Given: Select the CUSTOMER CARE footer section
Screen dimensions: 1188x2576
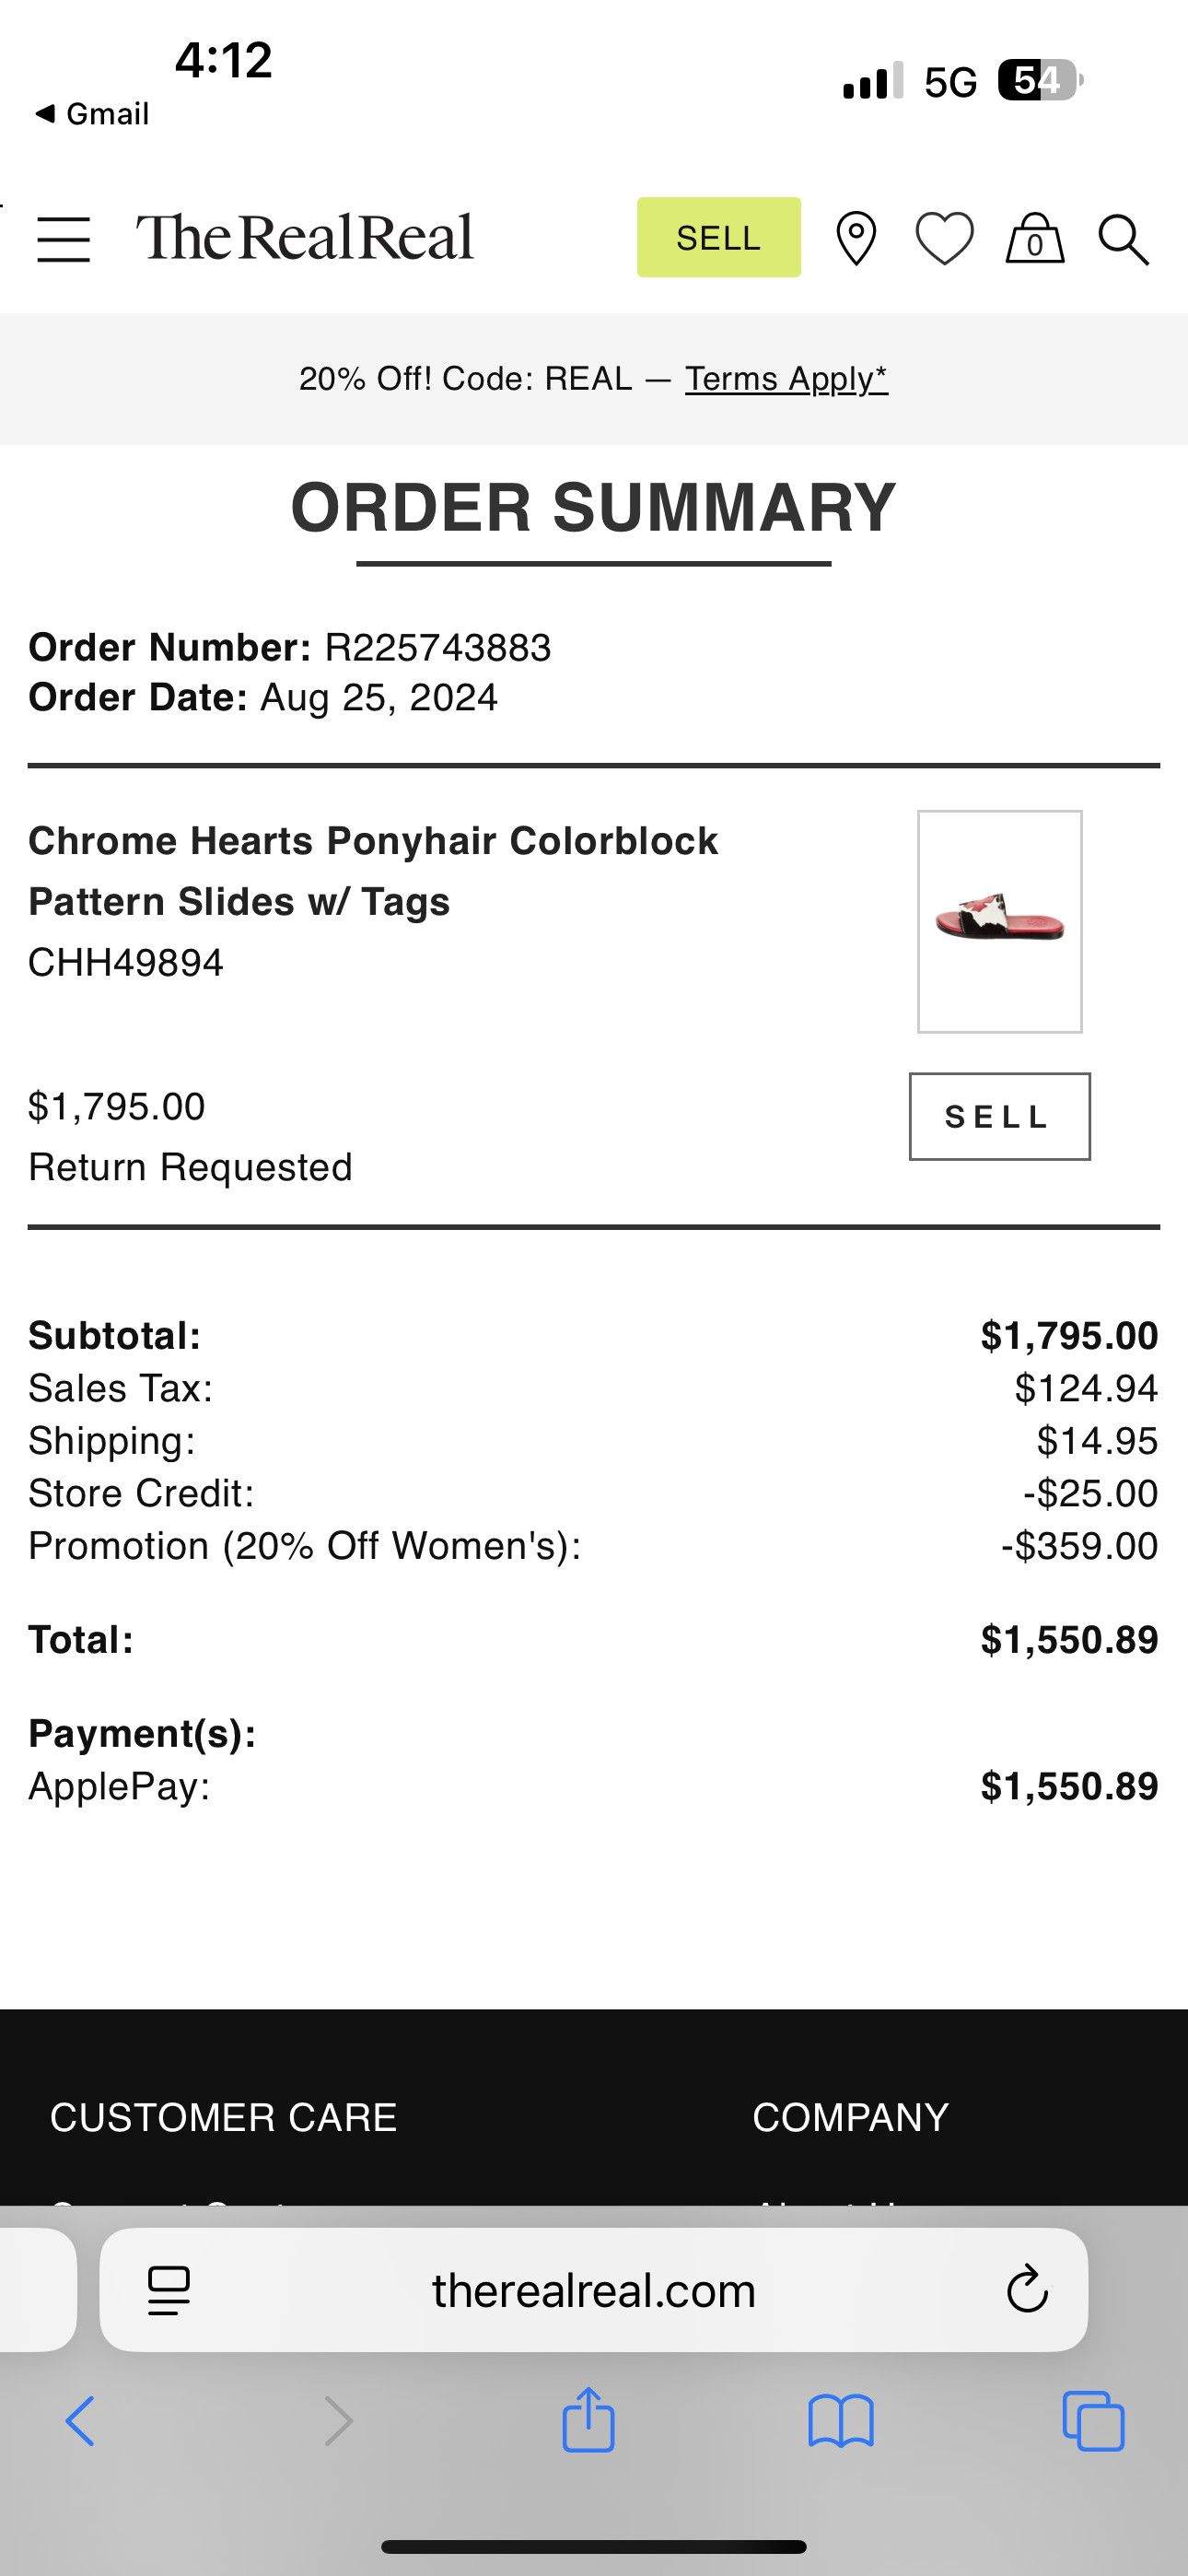Looking at the screenshot, I should (x=224, y=2117).
